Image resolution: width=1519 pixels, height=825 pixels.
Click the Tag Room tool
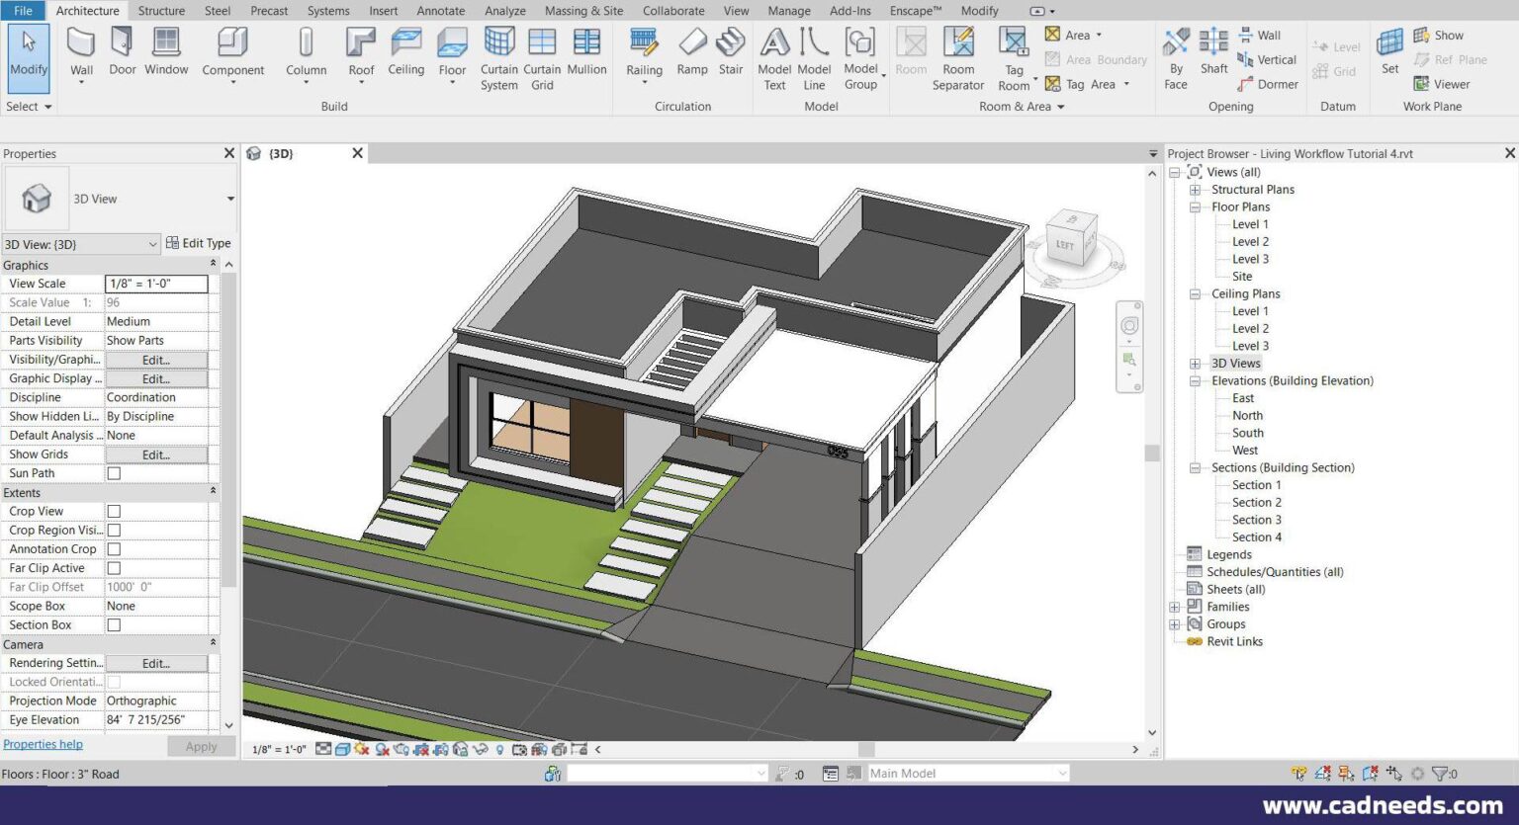coord(1014,58)
